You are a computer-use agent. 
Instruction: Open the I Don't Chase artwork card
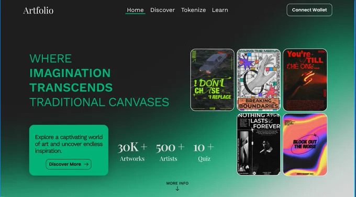tap(212, 80)
